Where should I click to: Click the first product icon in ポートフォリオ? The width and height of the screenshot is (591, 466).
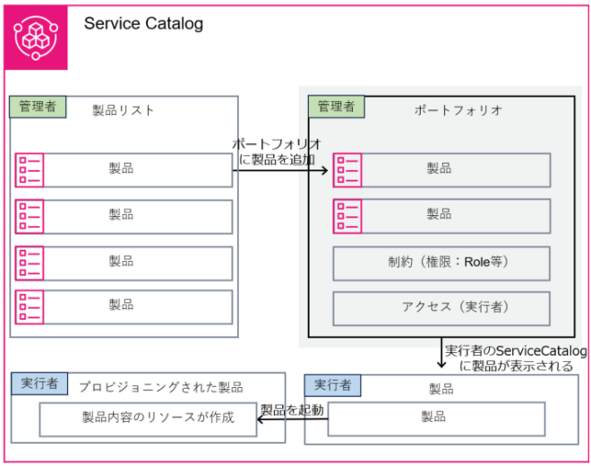[x=347, y=169]
